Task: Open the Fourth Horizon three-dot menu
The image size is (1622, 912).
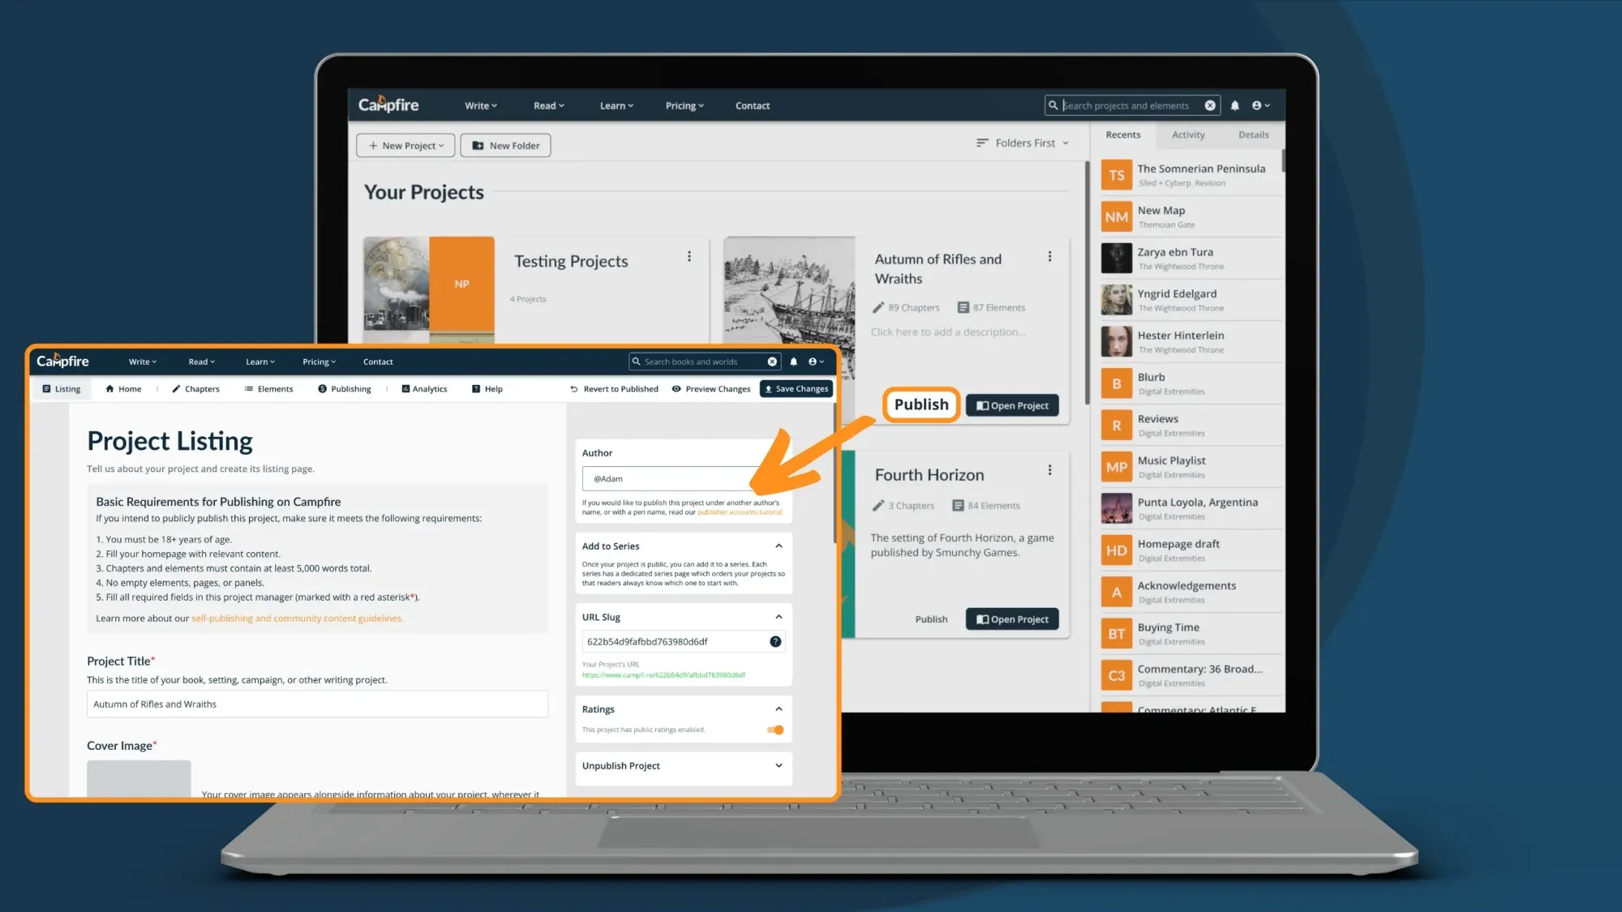Action: pyautogui.click(x=1049, y=470)
